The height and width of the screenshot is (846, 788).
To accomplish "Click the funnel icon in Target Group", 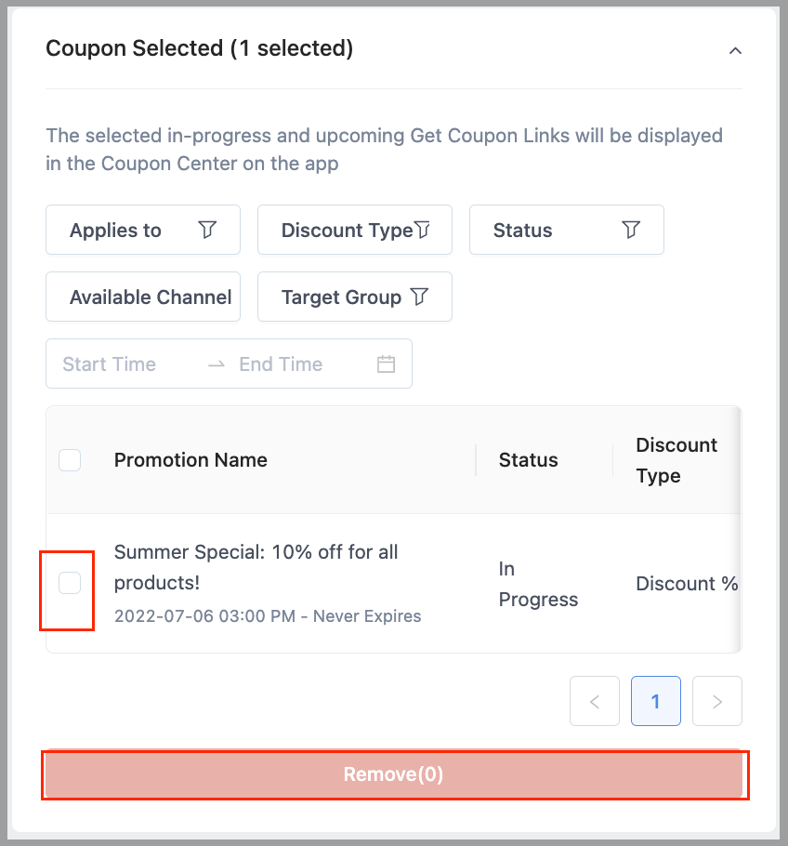I will pos(419,297).
